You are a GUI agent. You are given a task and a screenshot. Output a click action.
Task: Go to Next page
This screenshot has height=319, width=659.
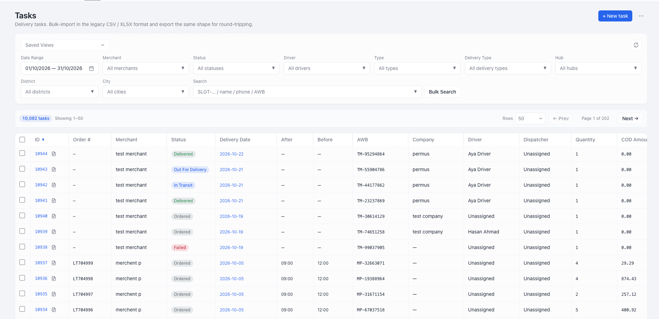pyautogui.click(x=630, y=118)
